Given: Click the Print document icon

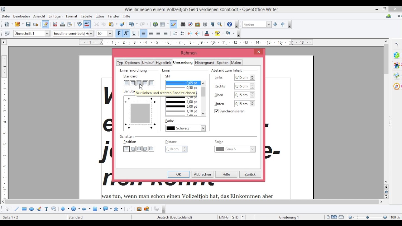Looking at the screenshot, I should 62,24.
